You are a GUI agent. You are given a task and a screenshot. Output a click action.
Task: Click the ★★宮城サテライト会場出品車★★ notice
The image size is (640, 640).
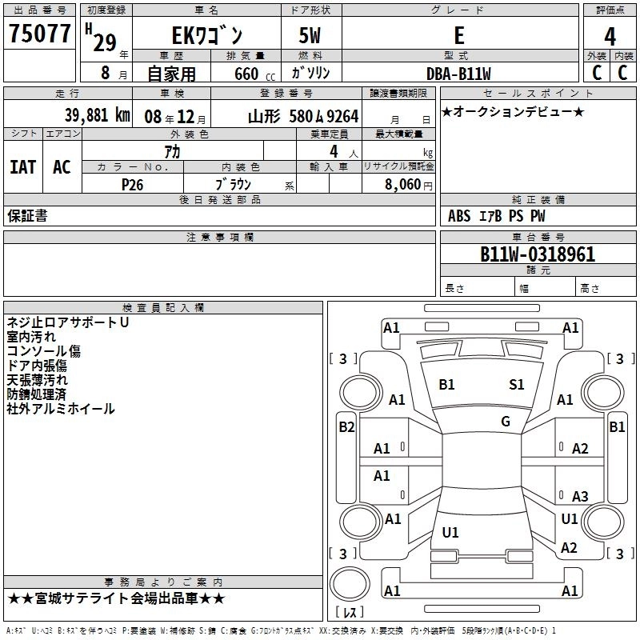point(116,598)
